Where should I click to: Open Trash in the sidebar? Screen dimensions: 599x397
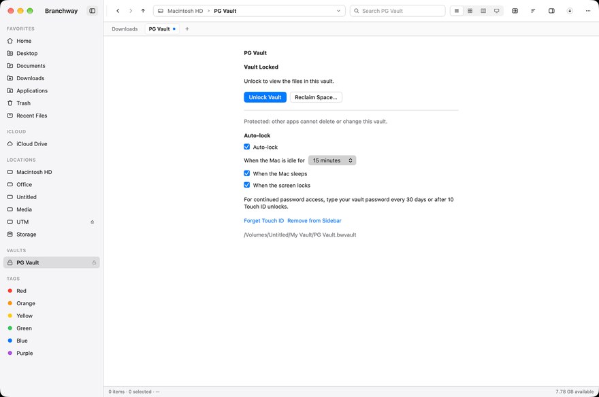[x=52, y=103]
